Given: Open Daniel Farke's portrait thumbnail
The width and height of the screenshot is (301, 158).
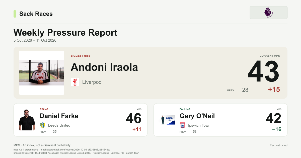Looking at the screenshot, I should pyautogui.click(x=27, y=120).
